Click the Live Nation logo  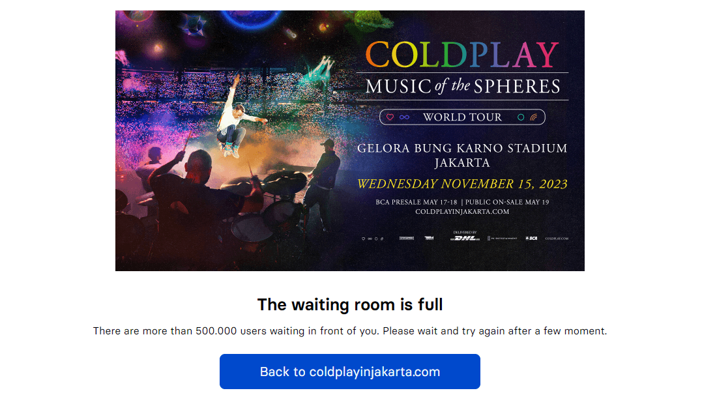[407, 239]
